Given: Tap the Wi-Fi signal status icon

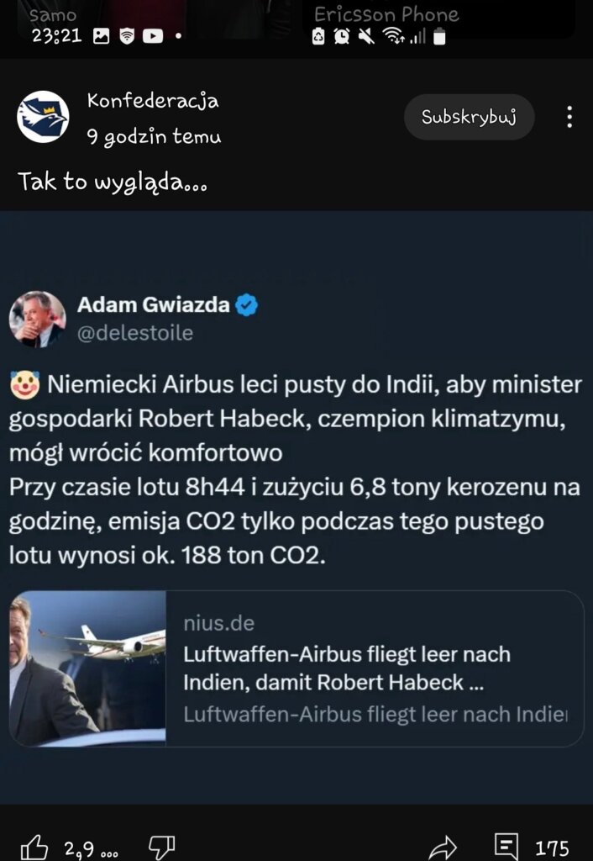Looking at the screenshot, I should [391, 36].
